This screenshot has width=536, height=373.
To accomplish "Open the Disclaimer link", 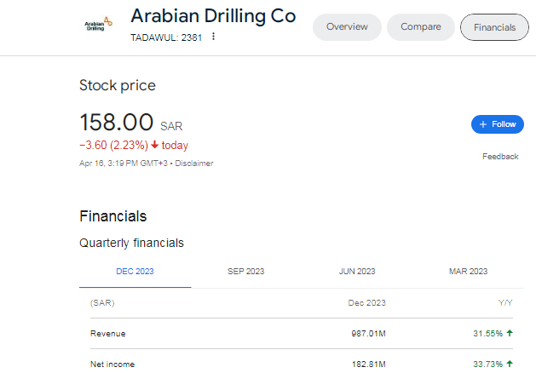I will click(194, 164).
